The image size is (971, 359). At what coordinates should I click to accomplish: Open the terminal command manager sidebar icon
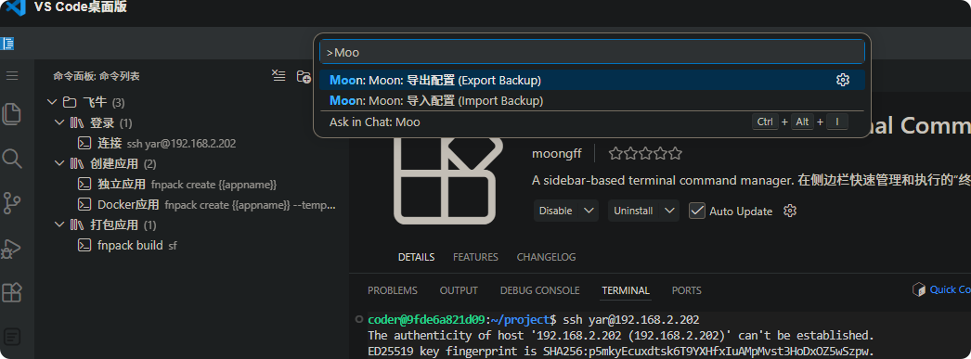pyautogui.click(x=12, y=337)
